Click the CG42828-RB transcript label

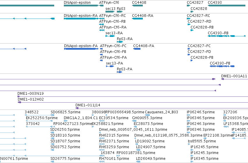pos(202,27)
